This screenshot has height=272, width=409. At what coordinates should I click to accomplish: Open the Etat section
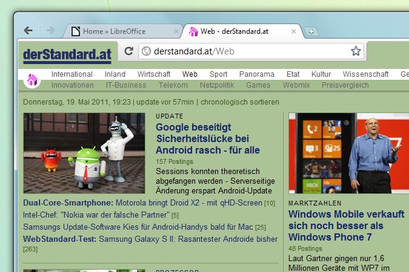[x=293, y=74]
